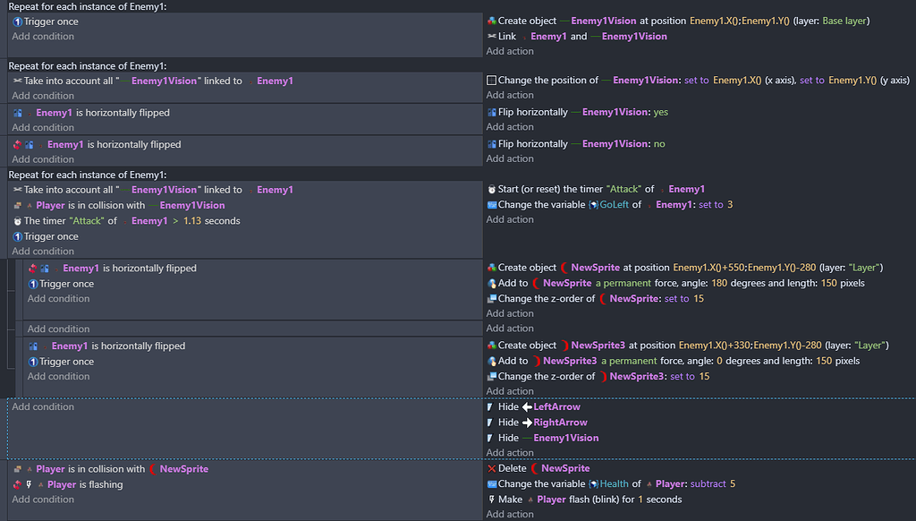The image size is (916, 521).
Task: Click the variable icon on 'Change the variable Health of Player'
Action: (492, 484)
